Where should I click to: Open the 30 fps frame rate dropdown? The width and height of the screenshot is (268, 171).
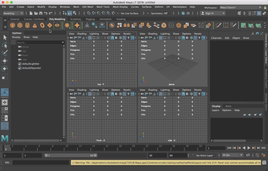point(232,155)
